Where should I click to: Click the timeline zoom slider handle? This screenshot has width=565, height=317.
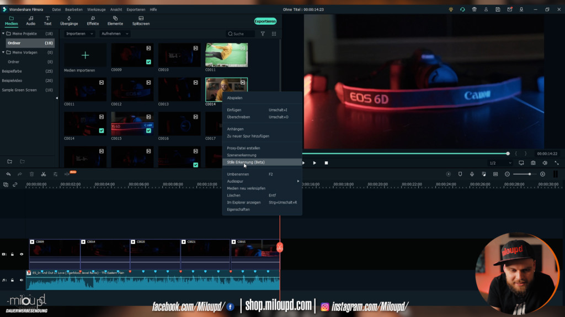(x=529, y=174)
